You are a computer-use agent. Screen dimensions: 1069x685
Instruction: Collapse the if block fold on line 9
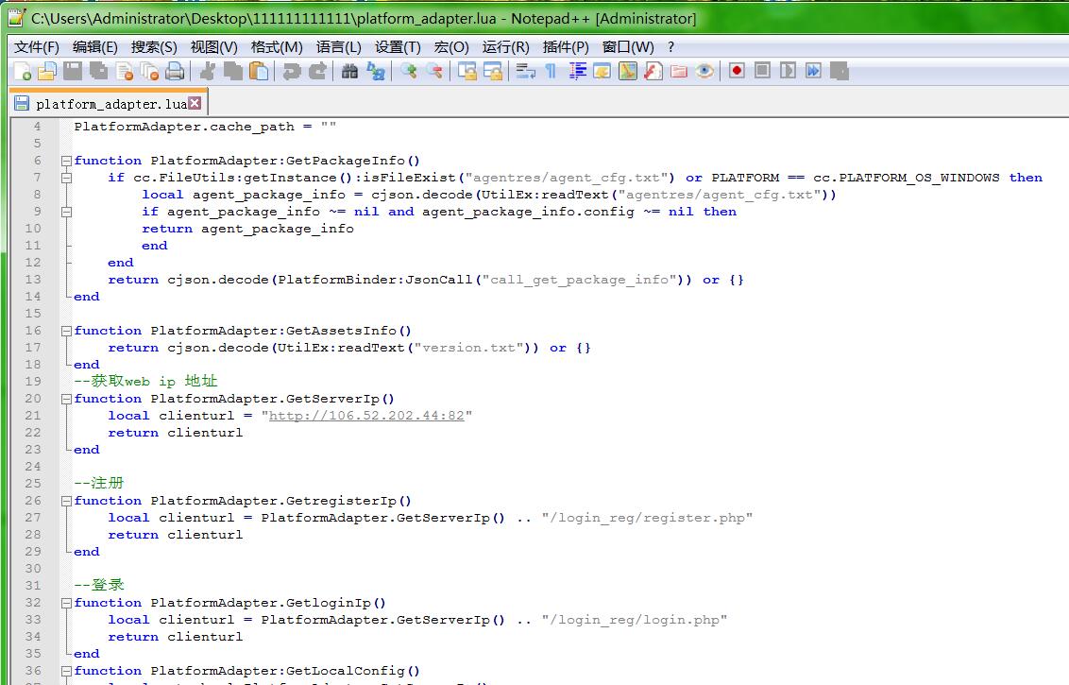(x=66, y=212)
